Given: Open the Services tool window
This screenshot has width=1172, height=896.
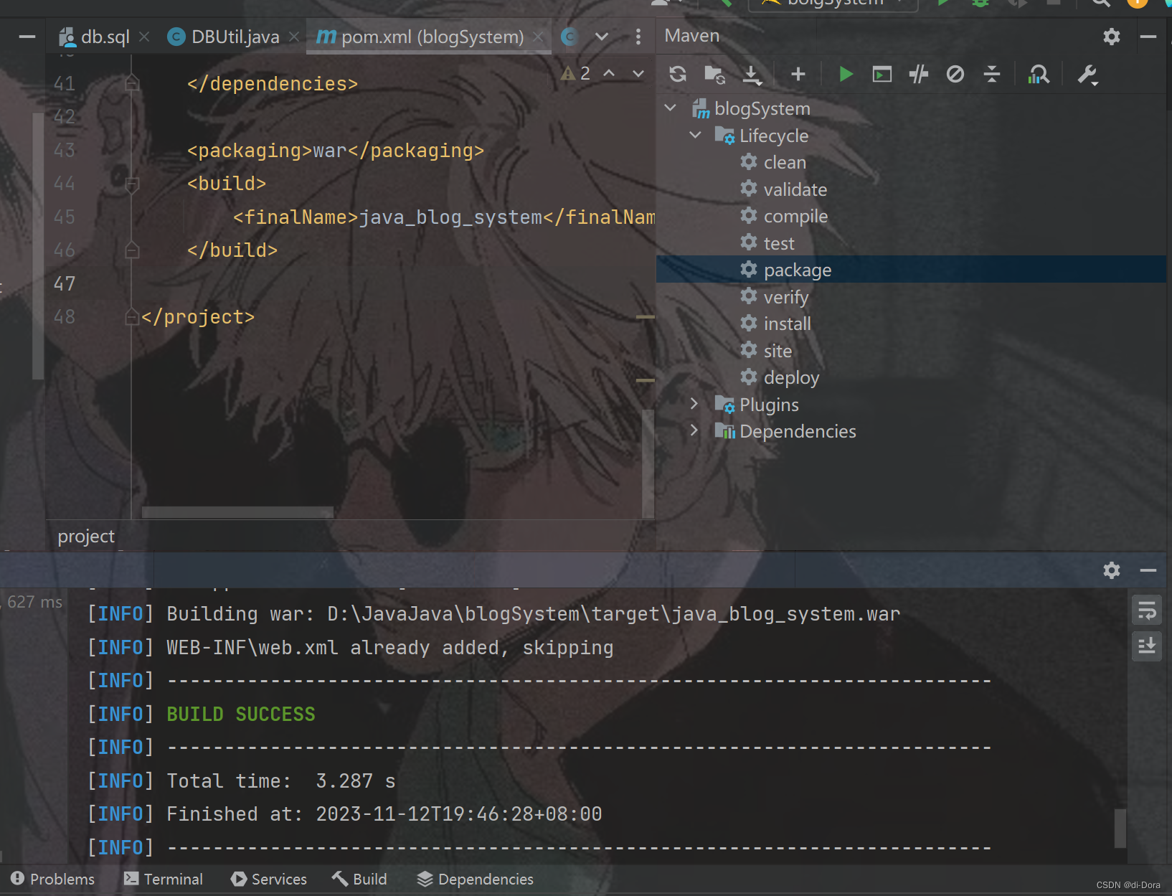Looking at the screenshot, I should 269,879.
